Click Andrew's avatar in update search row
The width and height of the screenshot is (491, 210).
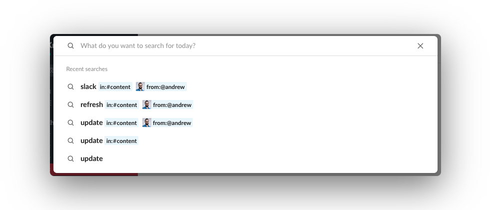coord(146,122)
